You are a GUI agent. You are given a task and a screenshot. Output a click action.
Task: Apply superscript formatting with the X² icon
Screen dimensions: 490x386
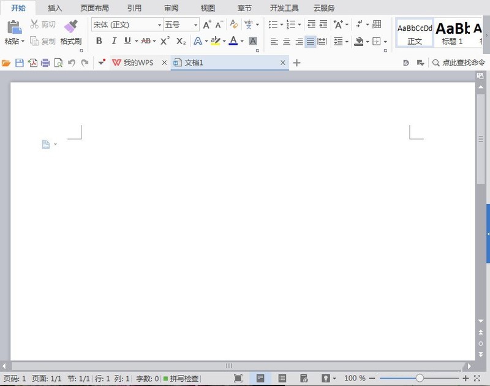(x=165, y=41)
